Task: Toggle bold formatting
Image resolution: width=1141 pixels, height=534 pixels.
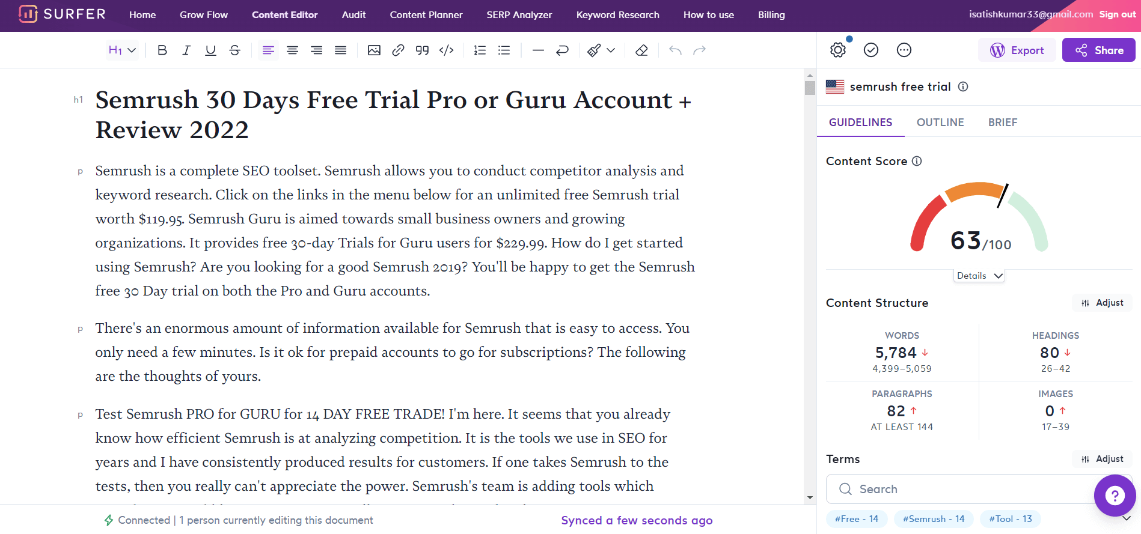Action: pyautogui.click(x=162, y=50)
